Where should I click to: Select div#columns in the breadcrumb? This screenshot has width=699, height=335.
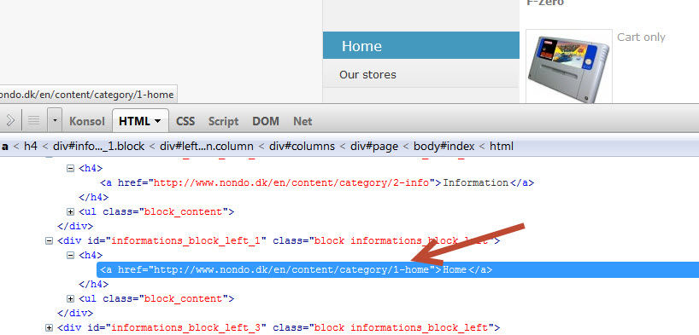(x=302, y=146)
